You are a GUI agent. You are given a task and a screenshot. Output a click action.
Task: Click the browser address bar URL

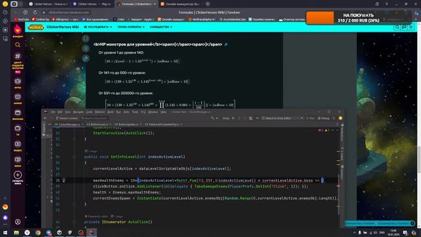[68, 13]
